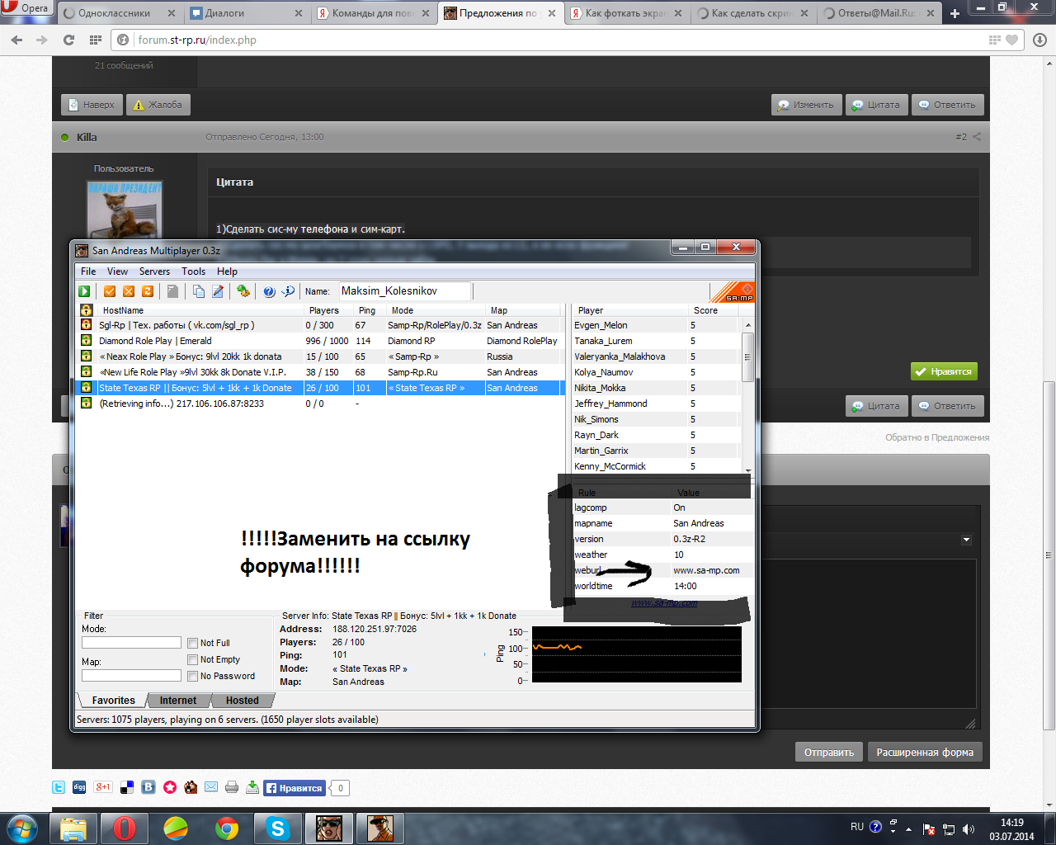Click the orange SA-MP logo in toolbar
Screen dimensions: 1056x845
tap(733, 292)
